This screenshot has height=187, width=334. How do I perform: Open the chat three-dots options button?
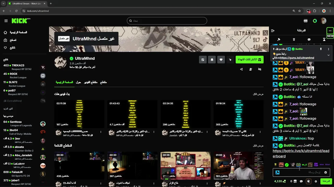point(330,31)
